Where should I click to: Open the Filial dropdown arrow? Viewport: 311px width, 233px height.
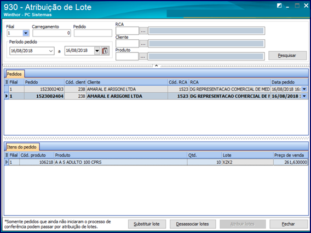click(26, 33)
